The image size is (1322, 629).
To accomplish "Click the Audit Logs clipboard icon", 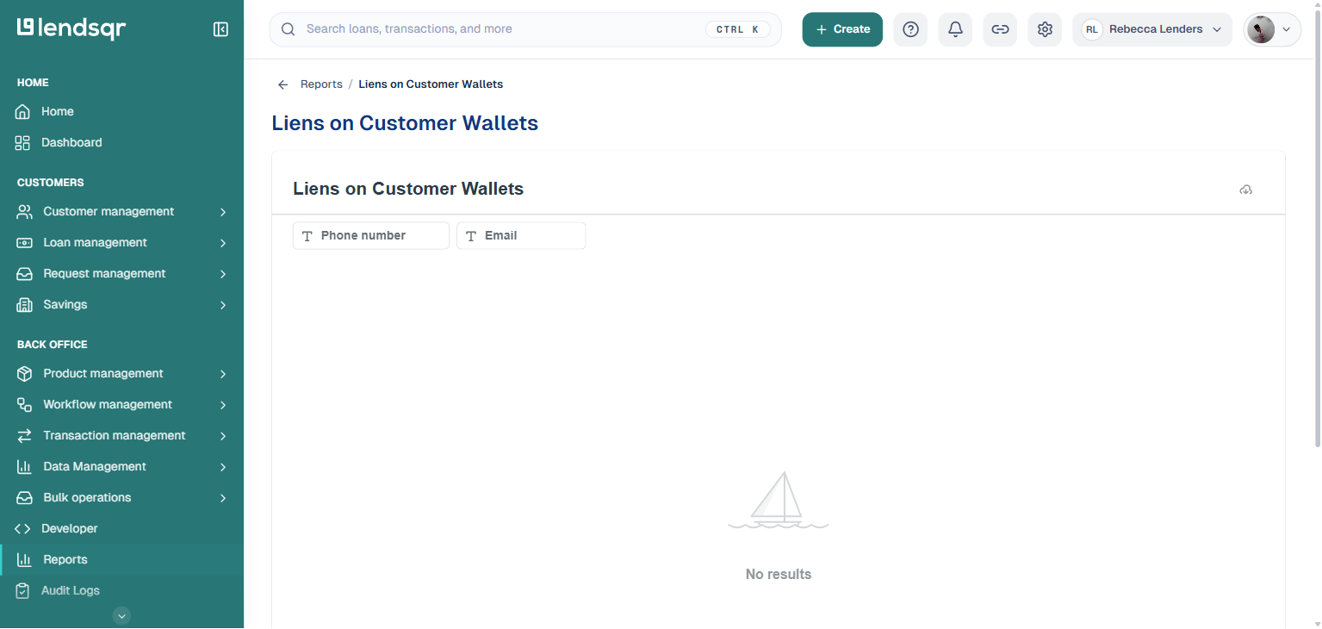I will coord(22,591).
